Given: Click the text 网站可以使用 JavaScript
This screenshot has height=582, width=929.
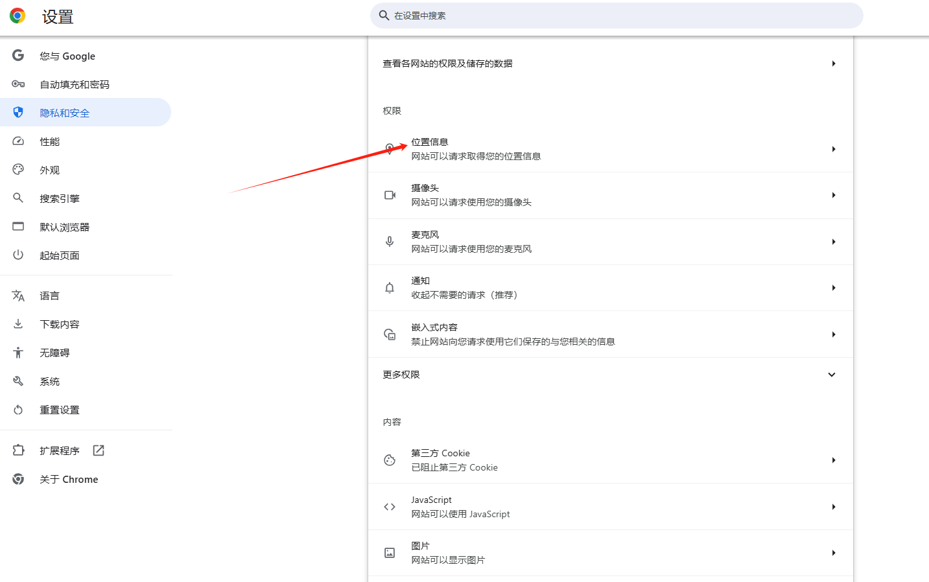Looking at the screenshot, I should (x=460, y=514).
